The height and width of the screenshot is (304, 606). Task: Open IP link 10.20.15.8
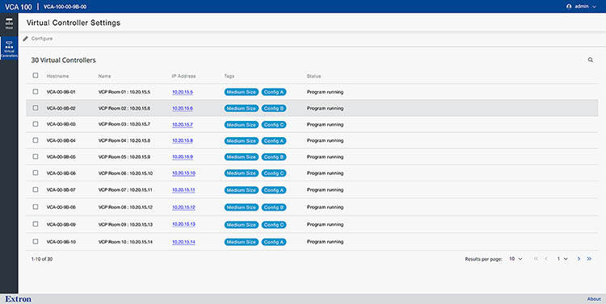(x=183, y=141)
